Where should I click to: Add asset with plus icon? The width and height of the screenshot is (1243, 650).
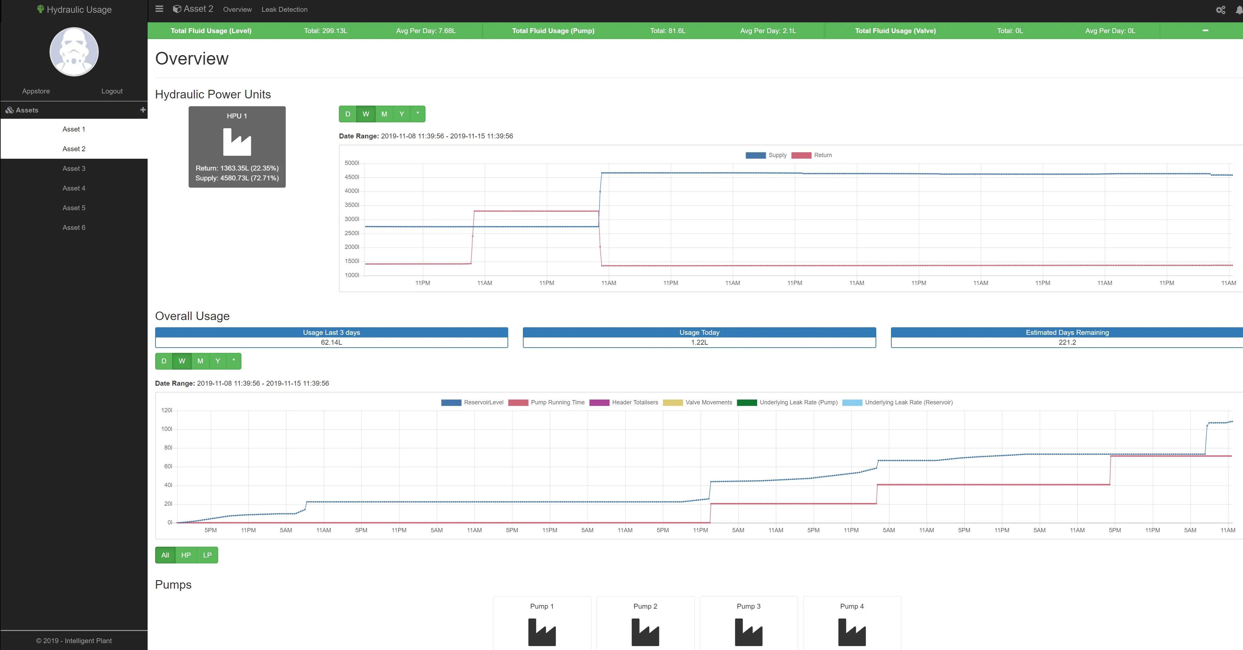(x=142, y=110)
